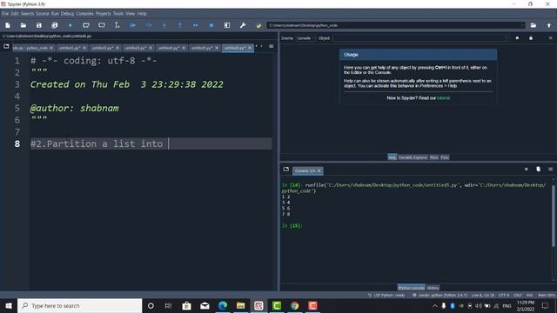Maximize the current pane
This screenshot has height=313, width=557.
pos(227,25)
